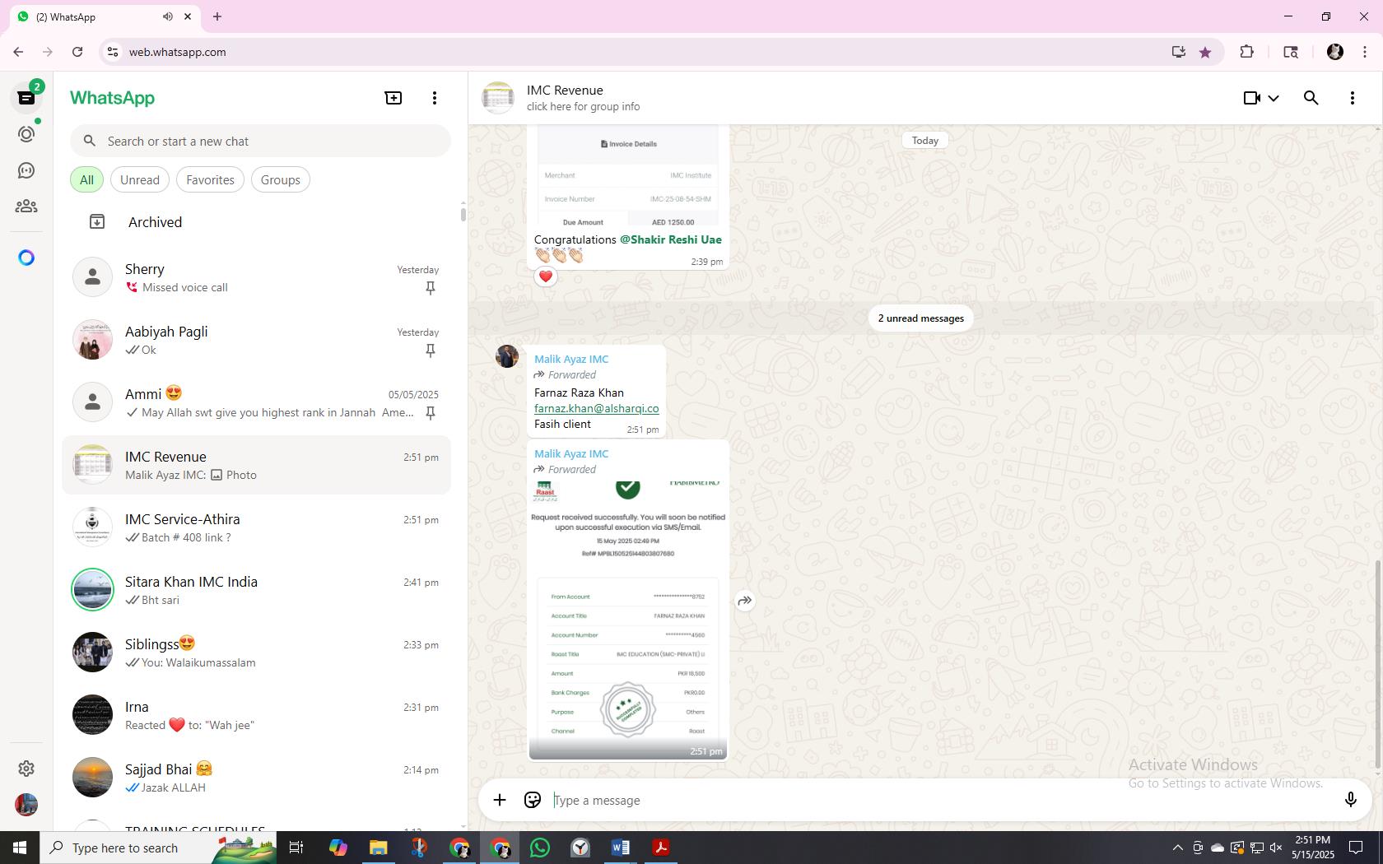The width and height of the screenshot is (1383, 864).
Task: Bookmark star icon in address bar
Action: coord(1205,52)
